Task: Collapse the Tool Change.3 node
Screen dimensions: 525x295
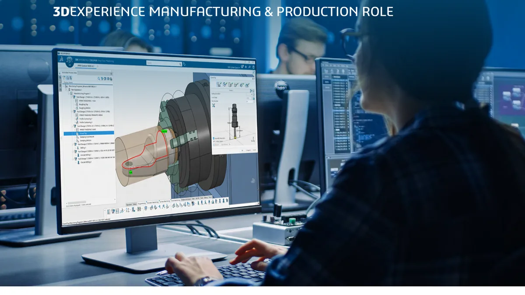Action: (73, 126)
